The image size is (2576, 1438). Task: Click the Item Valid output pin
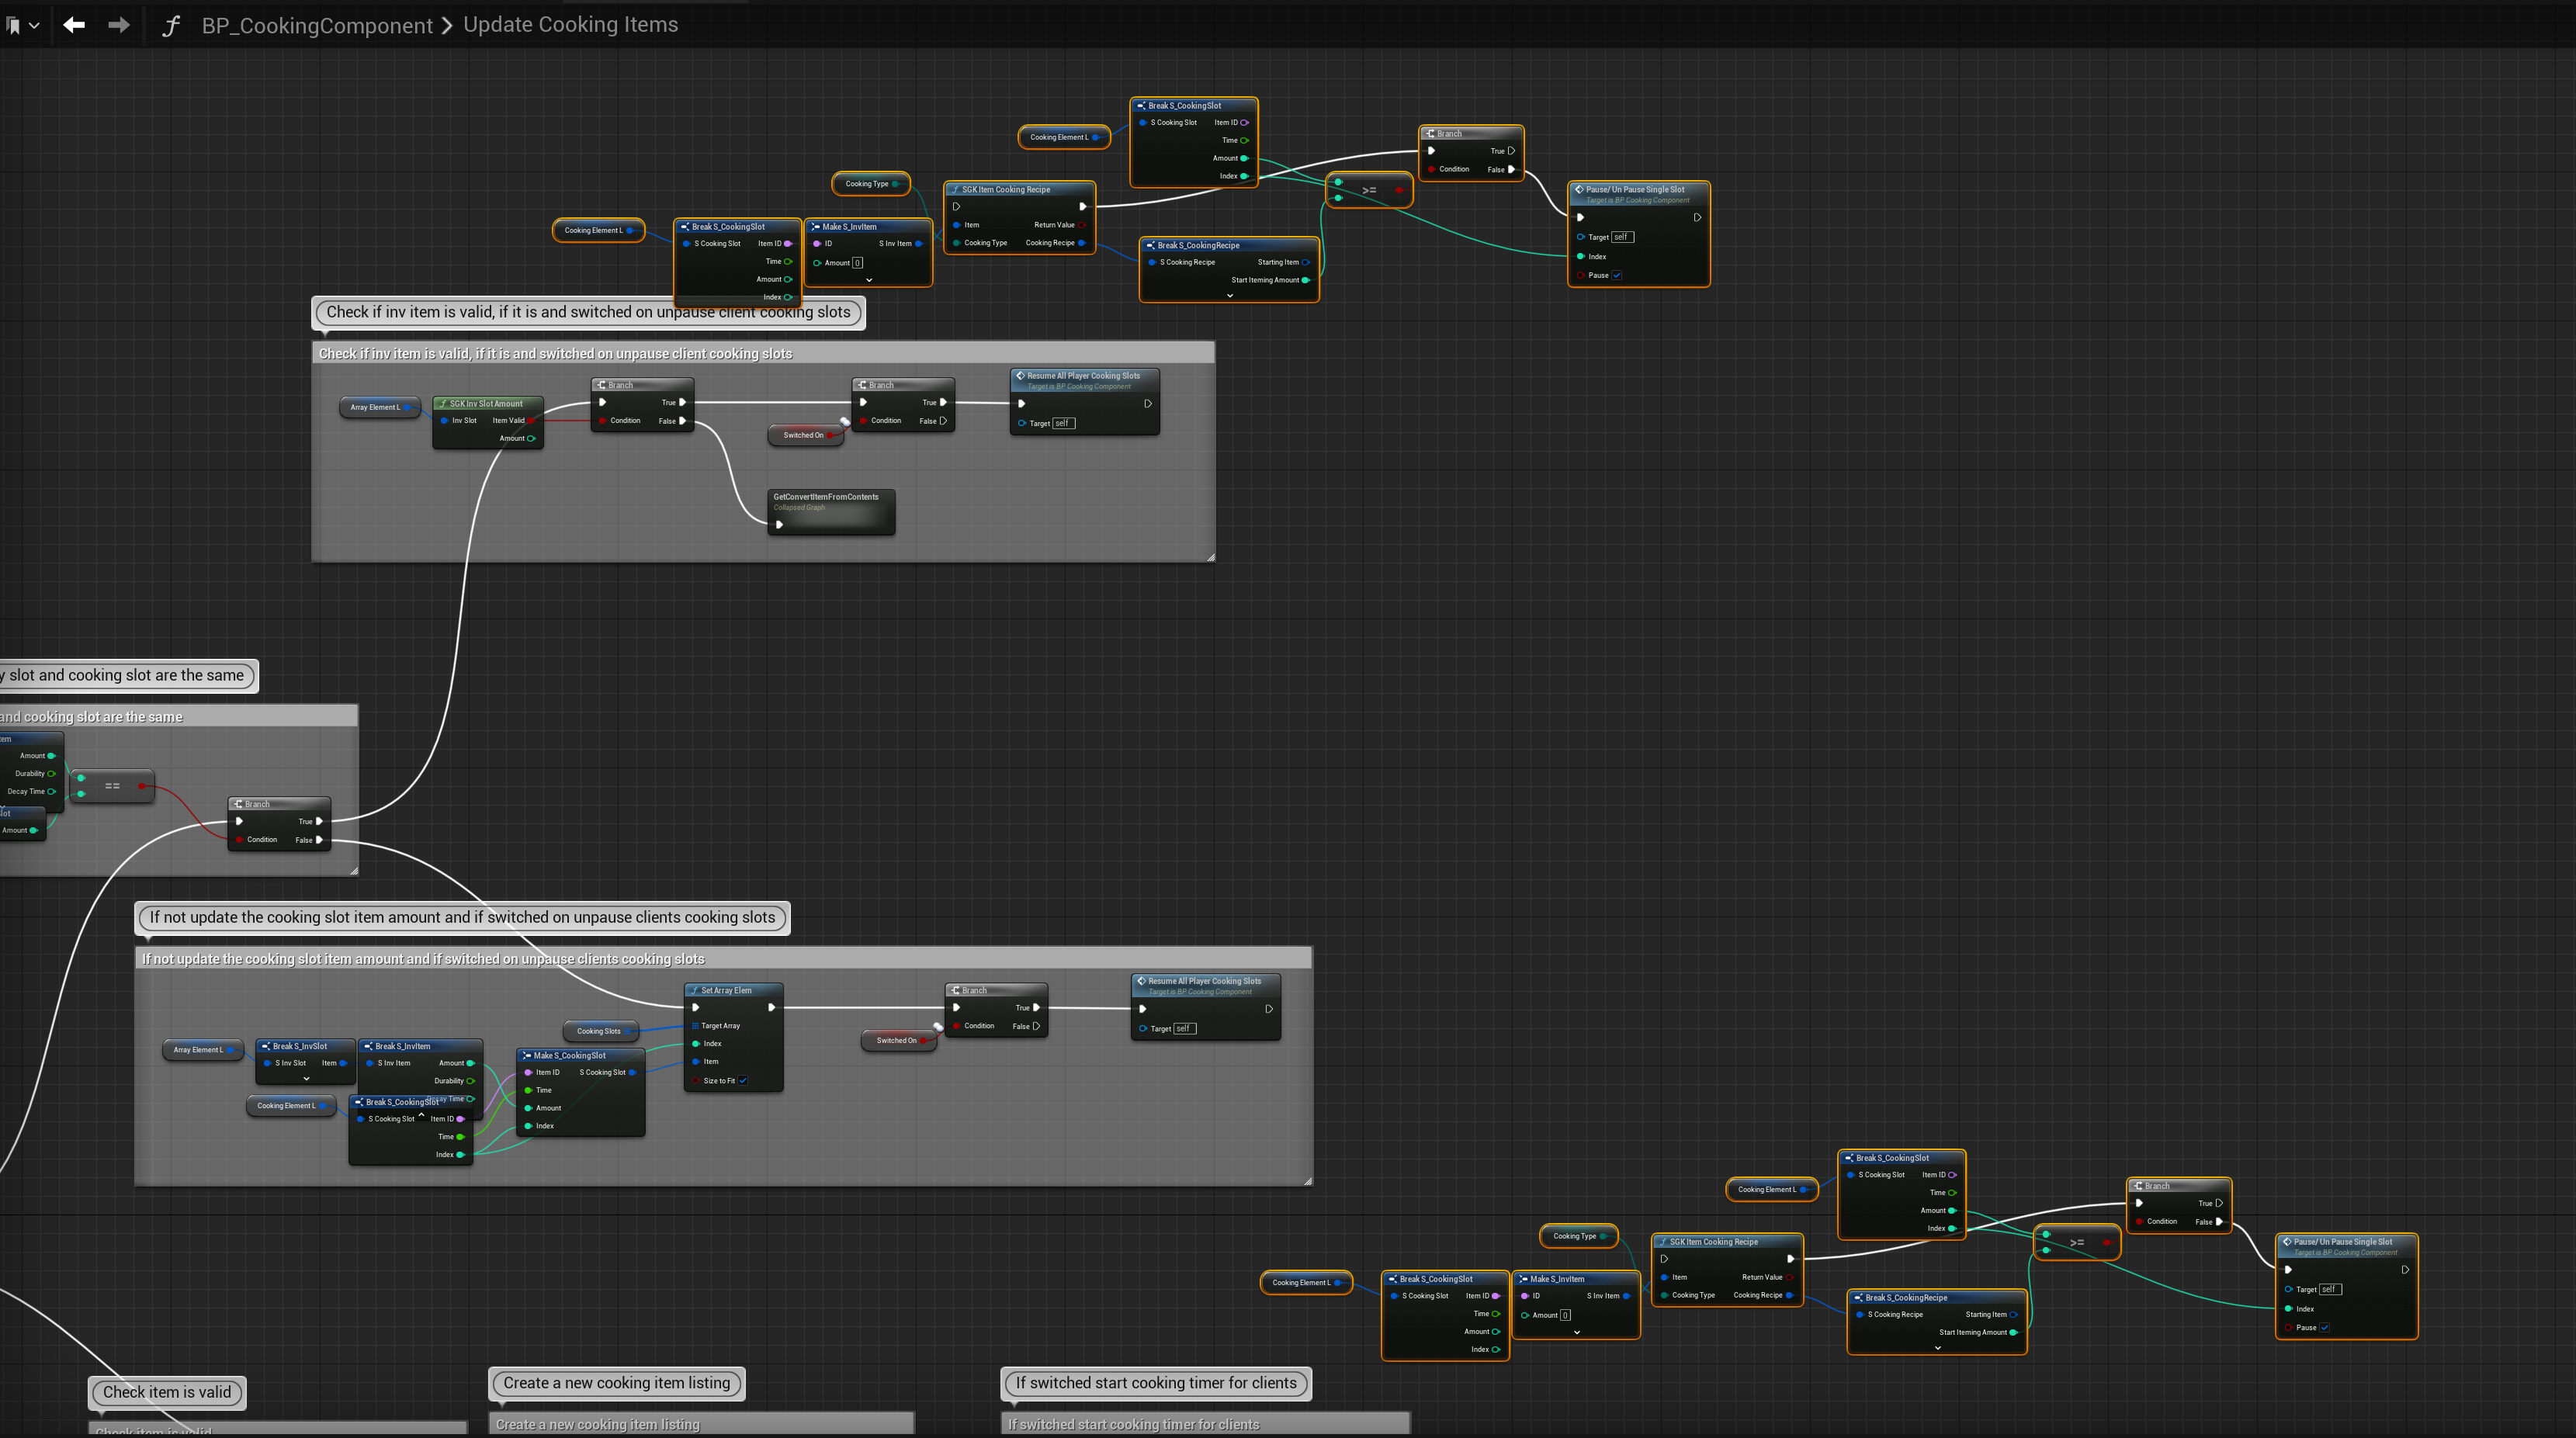point(531,421)
